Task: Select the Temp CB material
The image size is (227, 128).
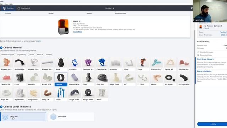Action: tap(47, 94)
